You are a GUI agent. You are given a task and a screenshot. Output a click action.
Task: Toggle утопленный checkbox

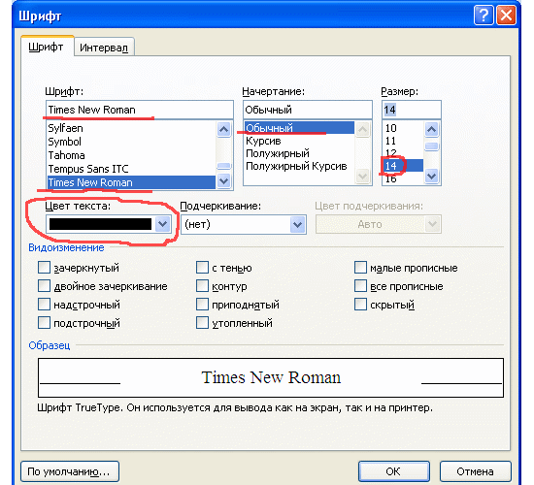[x=202, y=323]
